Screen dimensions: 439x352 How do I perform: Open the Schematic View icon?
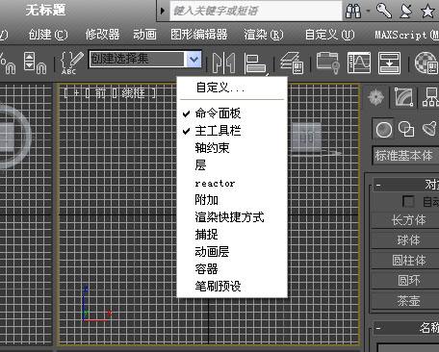(389, 63)
